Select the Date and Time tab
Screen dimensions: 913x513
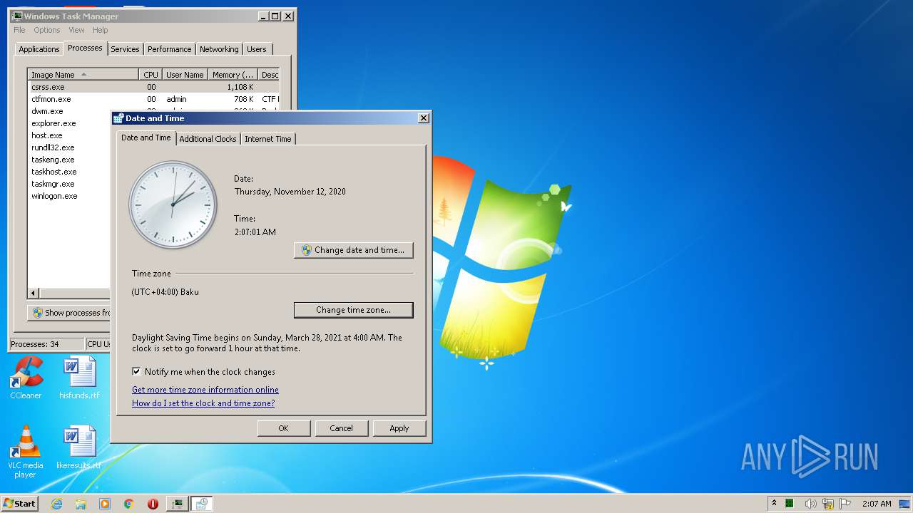[146, 138]
